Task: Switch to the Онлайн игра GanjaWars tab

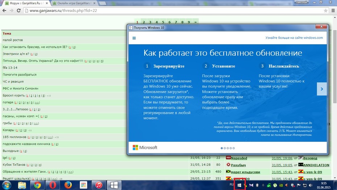Action: (x=74, y=3)
